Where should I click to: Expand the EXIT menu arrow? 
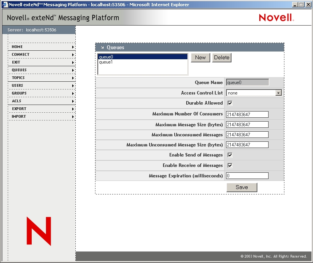73,62
